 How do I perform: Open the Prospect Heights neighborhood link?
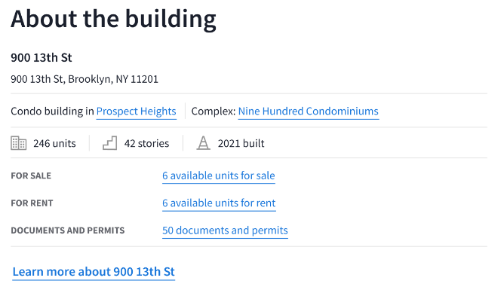click(x=136, y=111)
